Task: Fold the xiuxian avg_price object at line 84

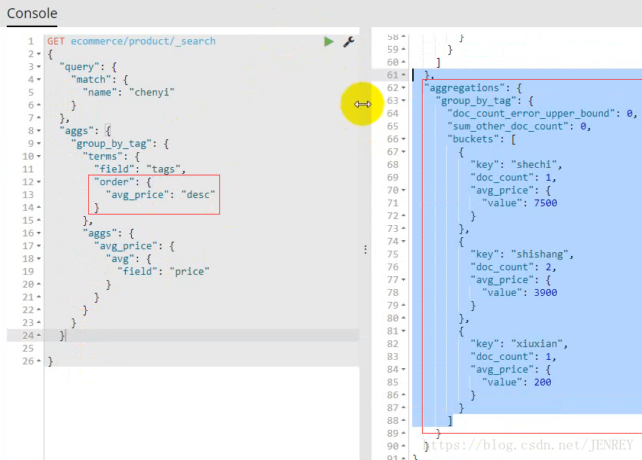Action: tap(404, 369)
